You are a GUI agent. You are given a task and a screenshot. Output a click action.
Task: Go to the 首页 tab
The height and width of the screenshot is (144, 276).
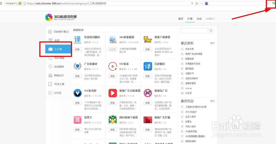coord(181,19)
